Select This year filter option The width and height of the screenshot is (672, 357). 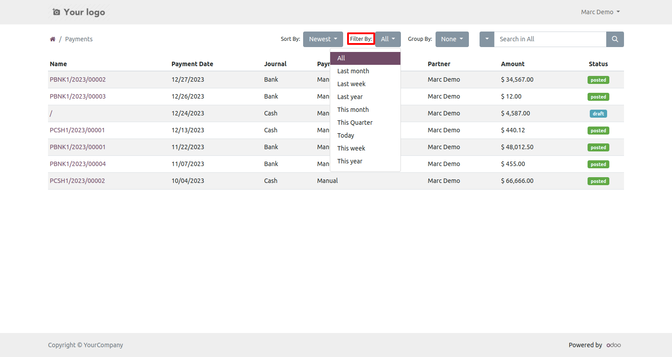[365, 161]
